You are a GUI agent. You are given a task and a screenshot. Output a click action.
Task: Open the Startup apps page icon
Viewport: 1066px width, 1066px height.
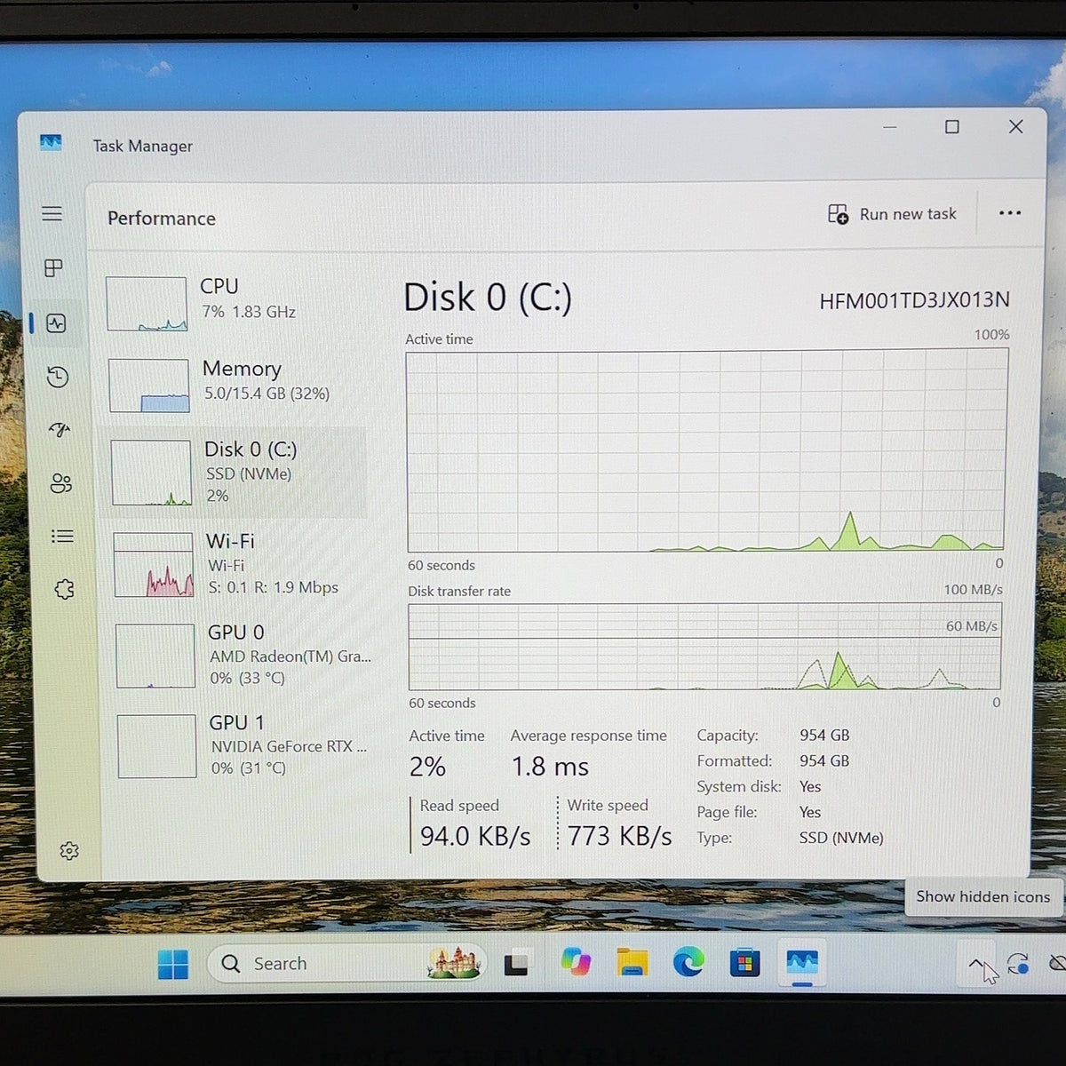[60, 430]
